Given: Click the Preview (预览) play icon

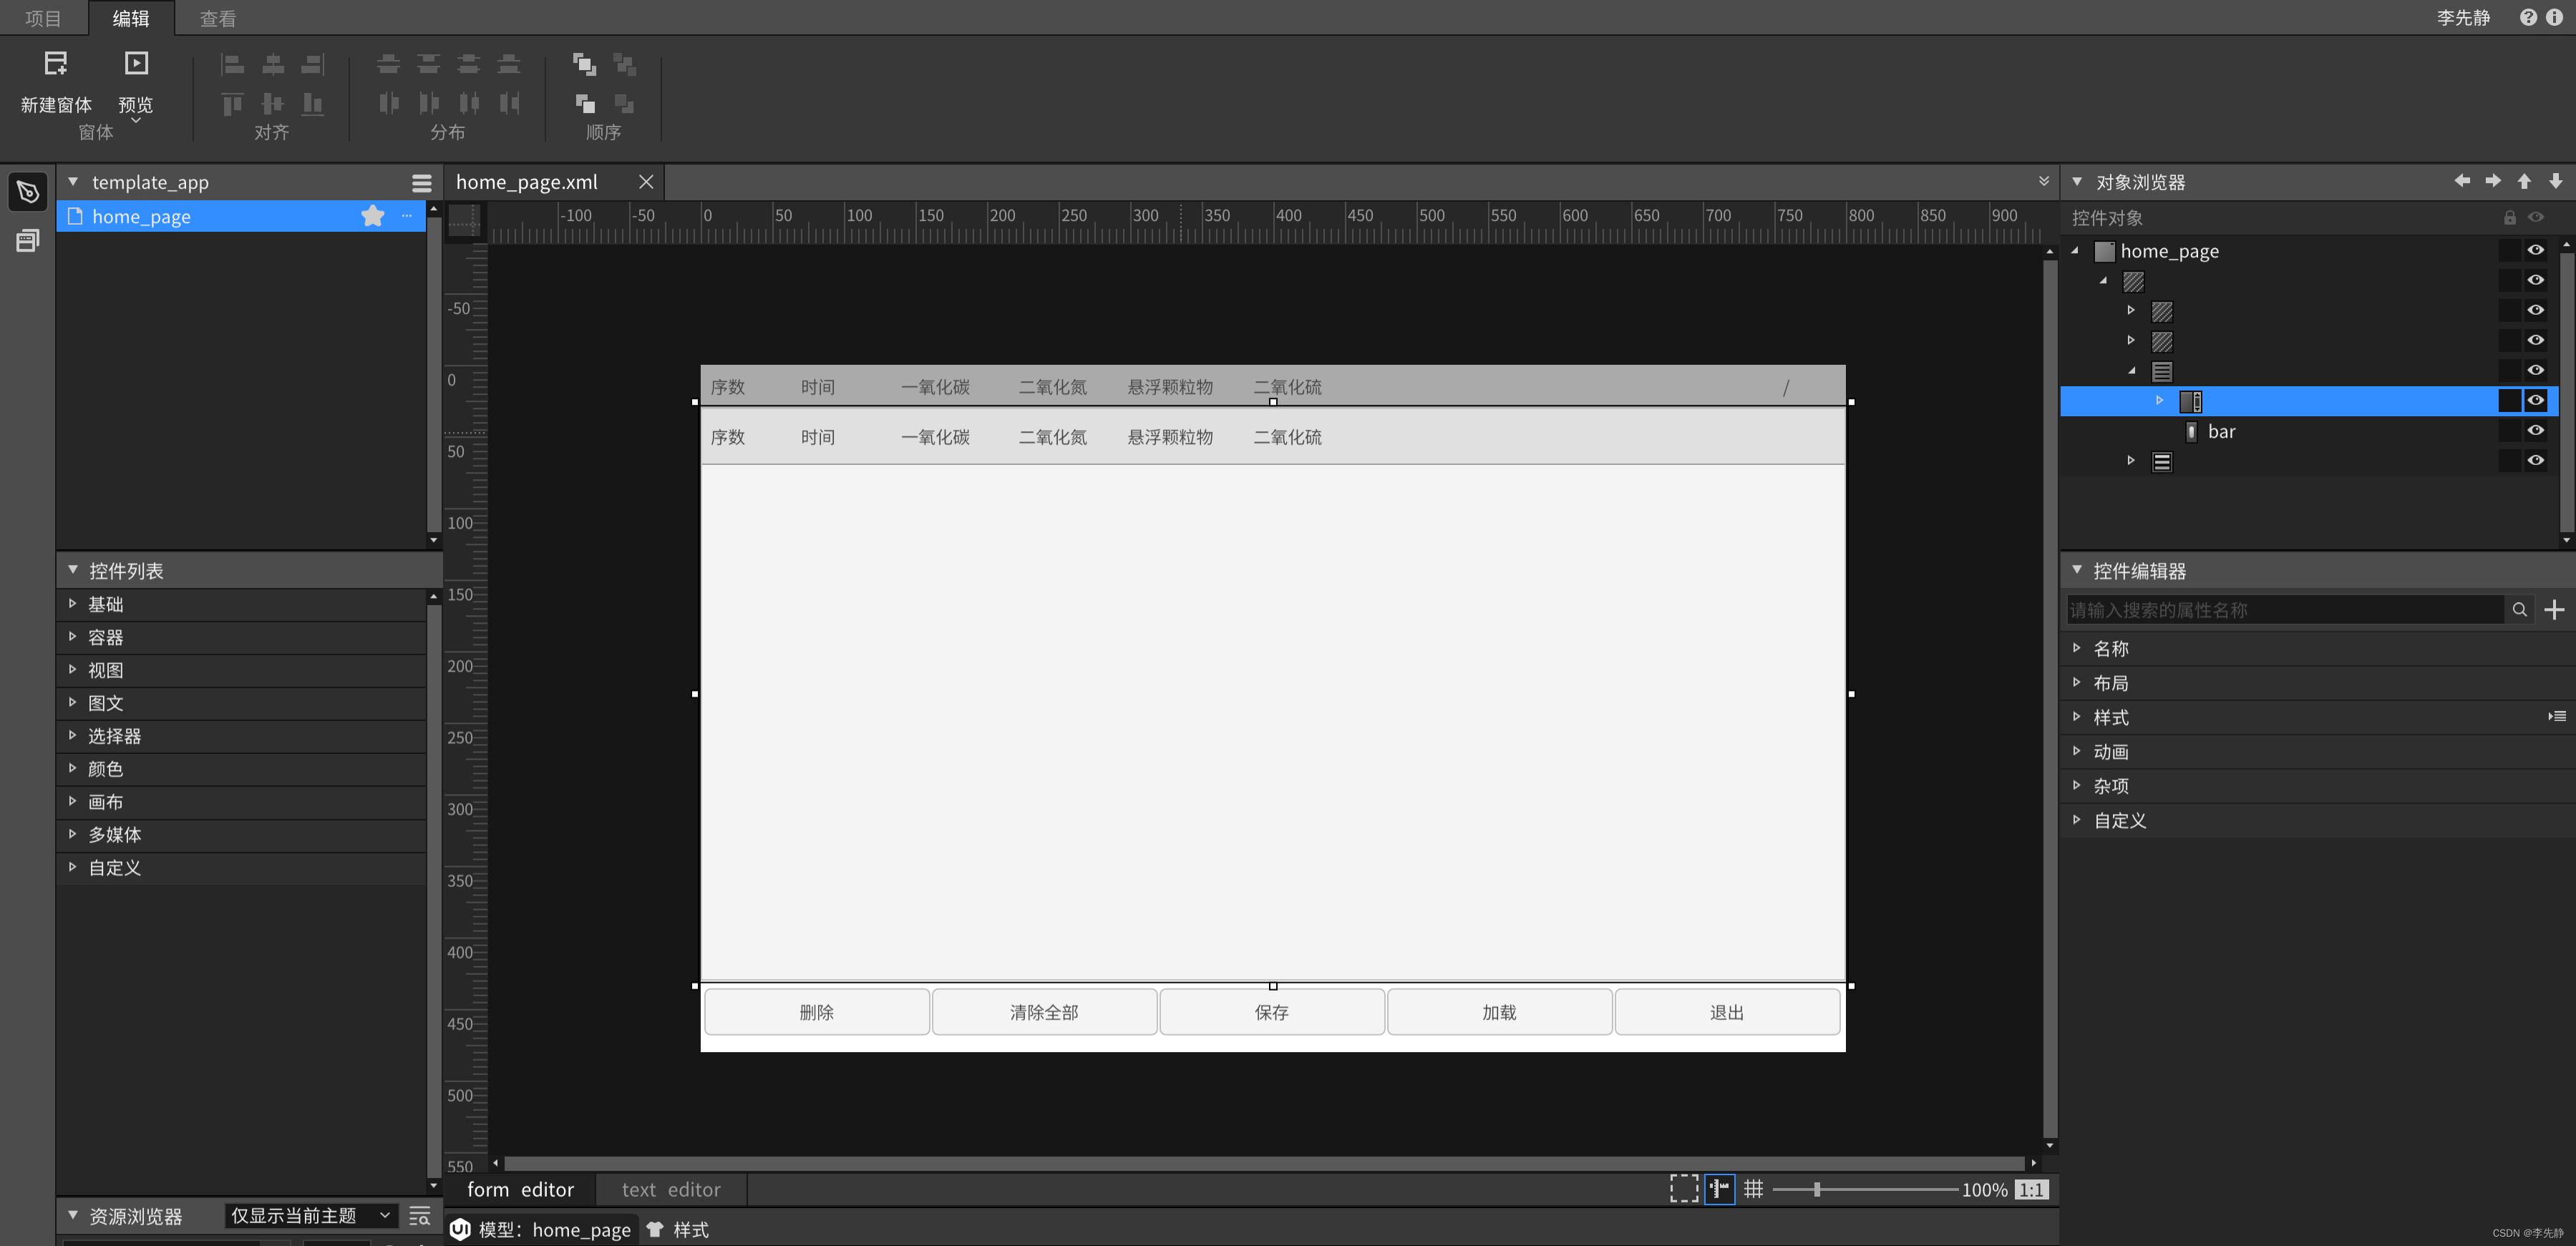Looking at the screenshot, I should (x=136, y=64).
